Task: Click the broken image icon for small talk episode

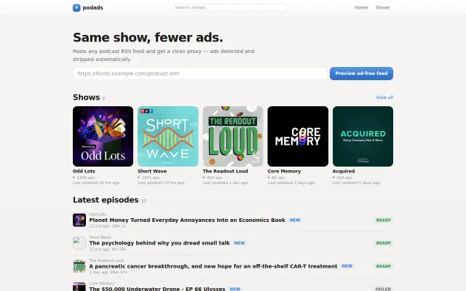Action: (x=79, y=243)
